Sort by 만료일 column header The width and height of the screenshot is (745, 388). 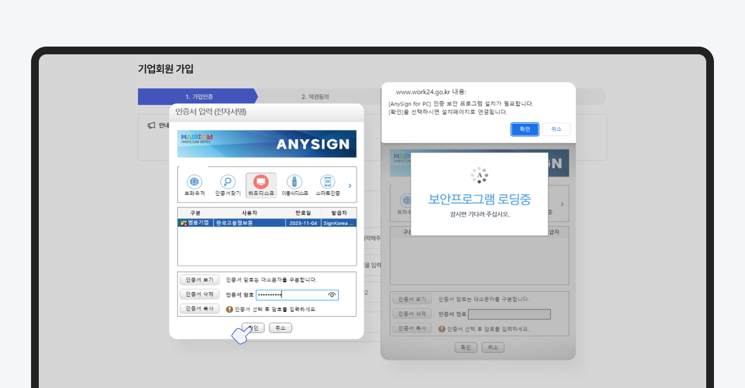(303, 213)
